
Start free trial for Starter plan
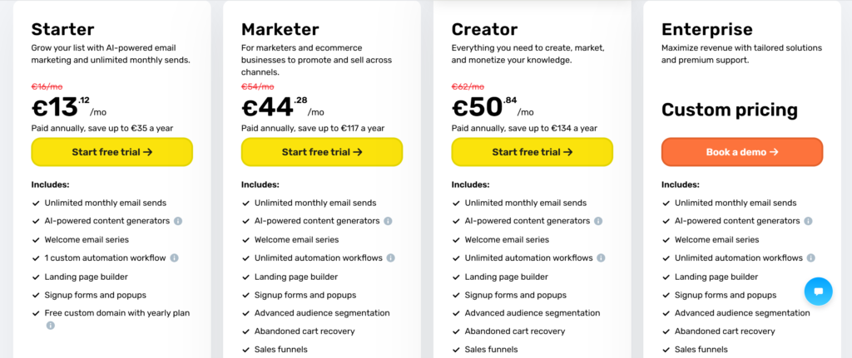[x=112, y=152]
